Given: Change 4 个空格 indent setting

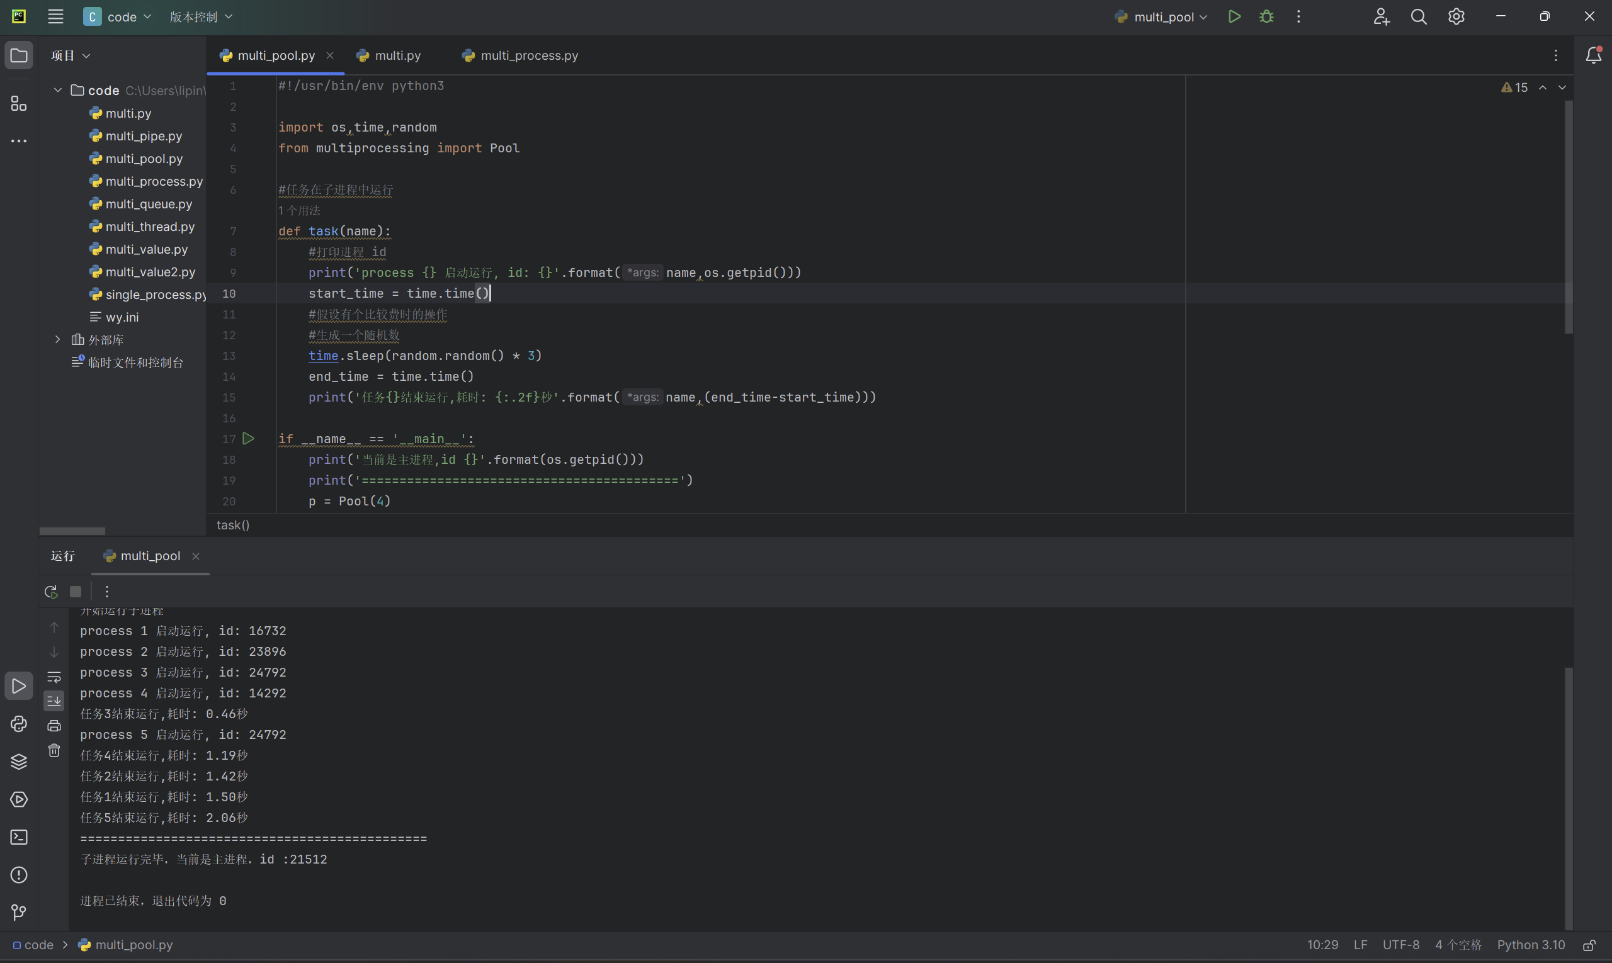Looking at the screenshot, I should (1458, 945).
